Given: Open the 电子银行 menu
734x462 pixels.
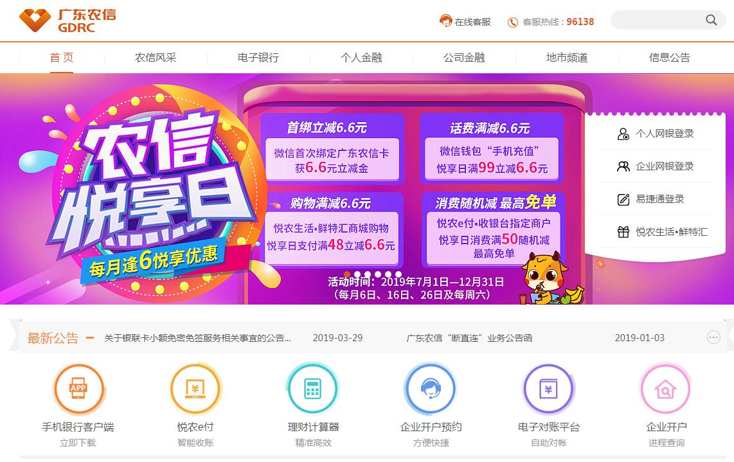Looking at the screenshot, I should coord(258,58).
